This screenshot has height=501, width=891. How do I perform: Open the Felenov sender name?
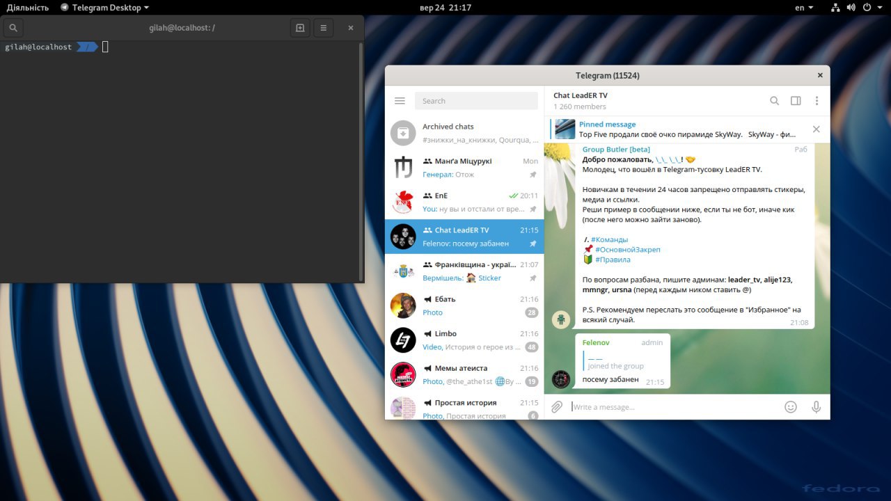point(596,343)
